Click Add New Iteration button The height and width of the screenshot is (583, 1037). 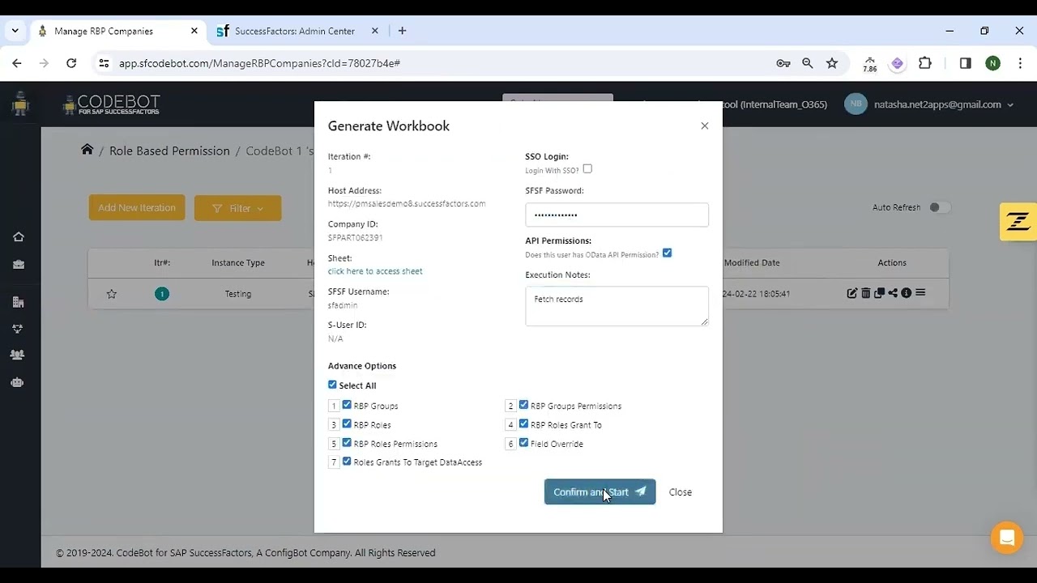click(137, 208)
